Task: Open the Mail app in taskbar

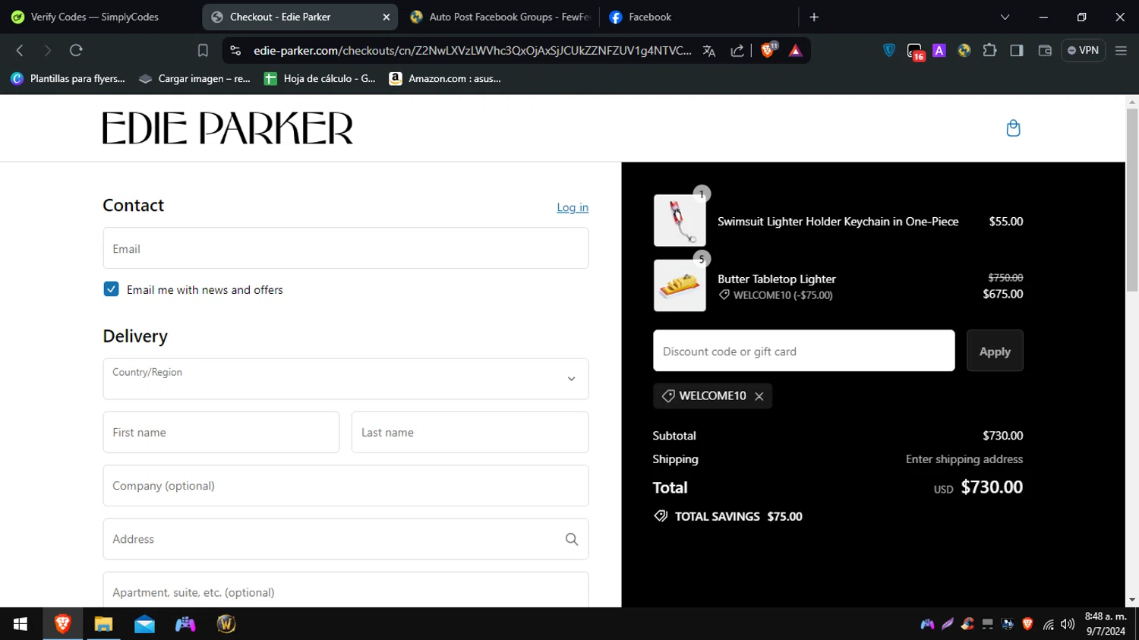Action: (x=144, y=624)
